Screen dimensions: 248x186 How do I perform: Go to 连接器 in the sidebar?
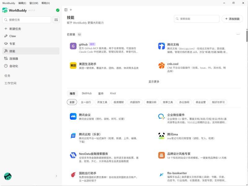(31, 59)
